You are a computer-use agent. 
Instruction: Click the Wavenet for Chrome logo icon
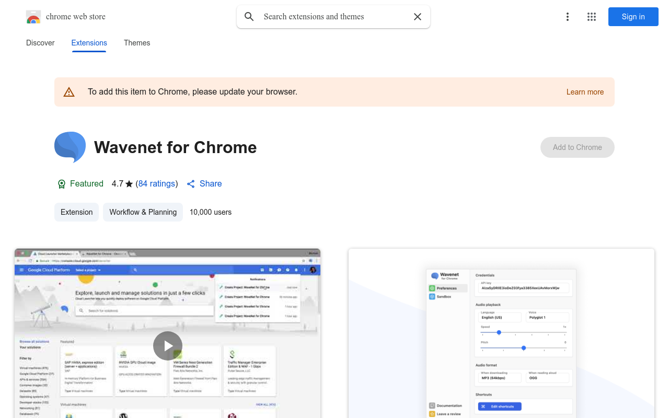point(70,147)
